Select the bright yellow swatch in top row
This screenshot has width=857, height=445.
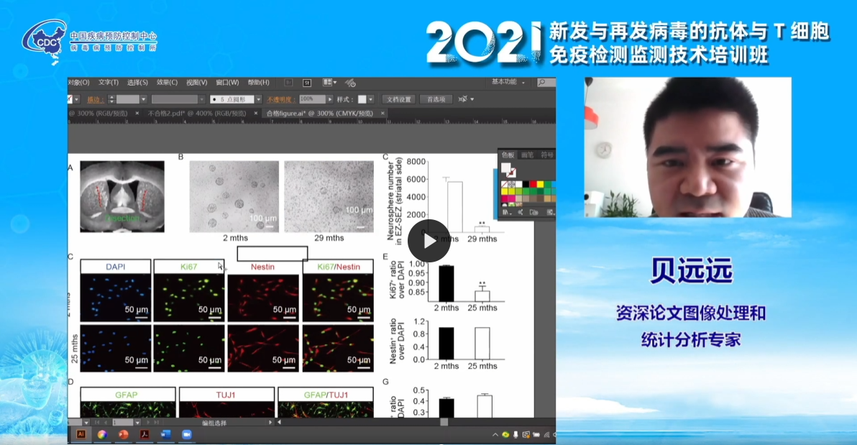[x=540, y=184]
